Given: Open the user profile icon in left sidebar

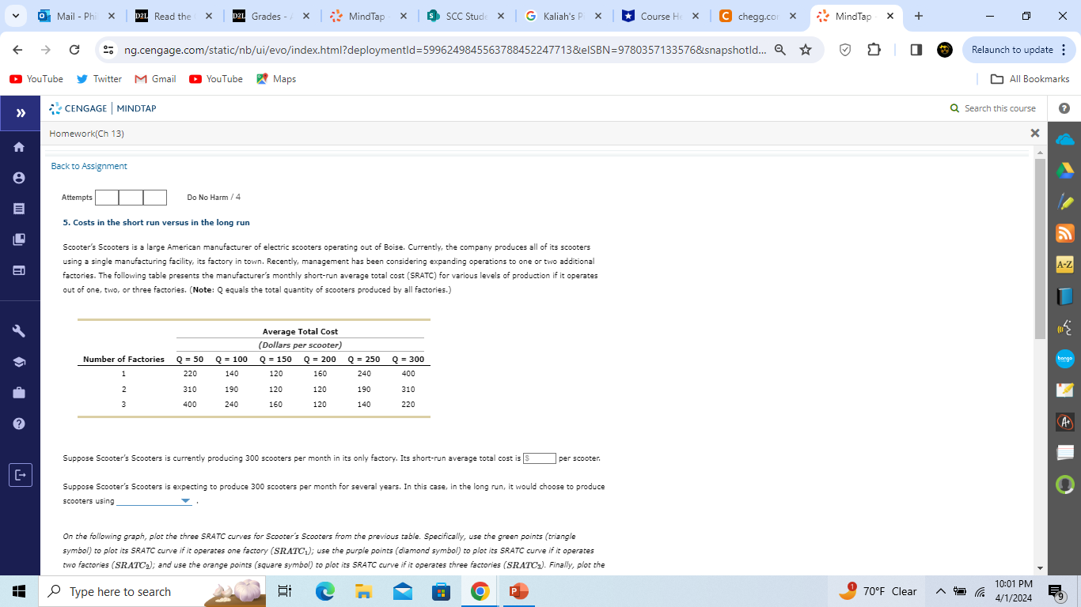Looking at the screenshot, I should click(20, 177).
